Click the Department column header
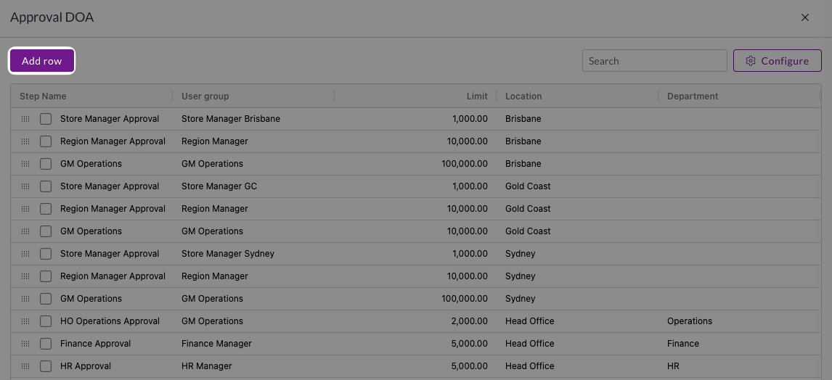The width and height of the screenshot is (832, 380). (x=692, y=96)
